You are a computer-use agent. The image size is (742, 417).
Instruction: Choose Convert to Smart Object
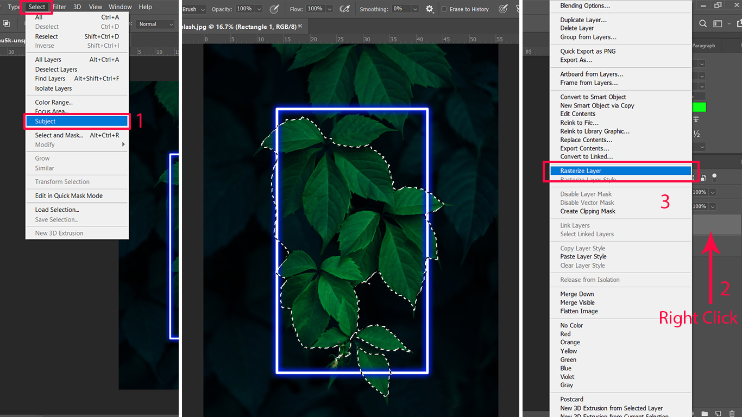pos(593,97)
